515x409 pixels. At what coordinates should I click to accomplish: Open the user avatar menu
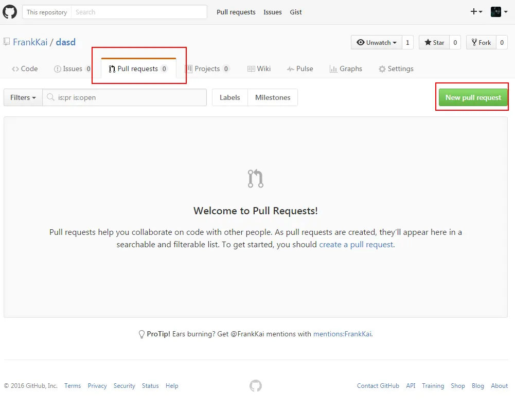499,12
